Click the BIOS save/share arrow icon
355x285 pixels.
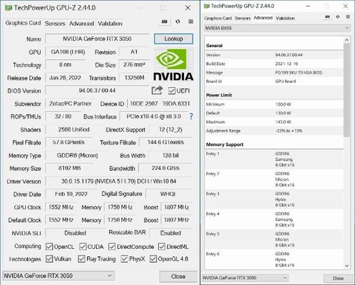click(157, 90)
